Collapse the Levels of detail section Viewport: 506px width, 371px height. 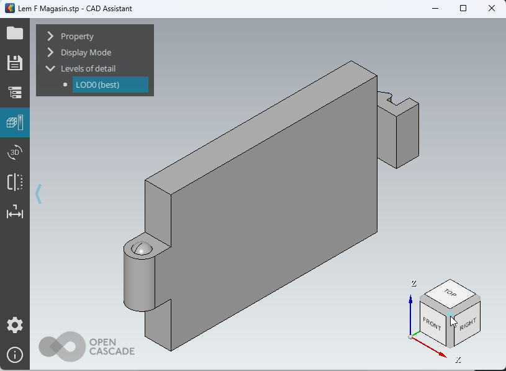click(x=51, y=69)
